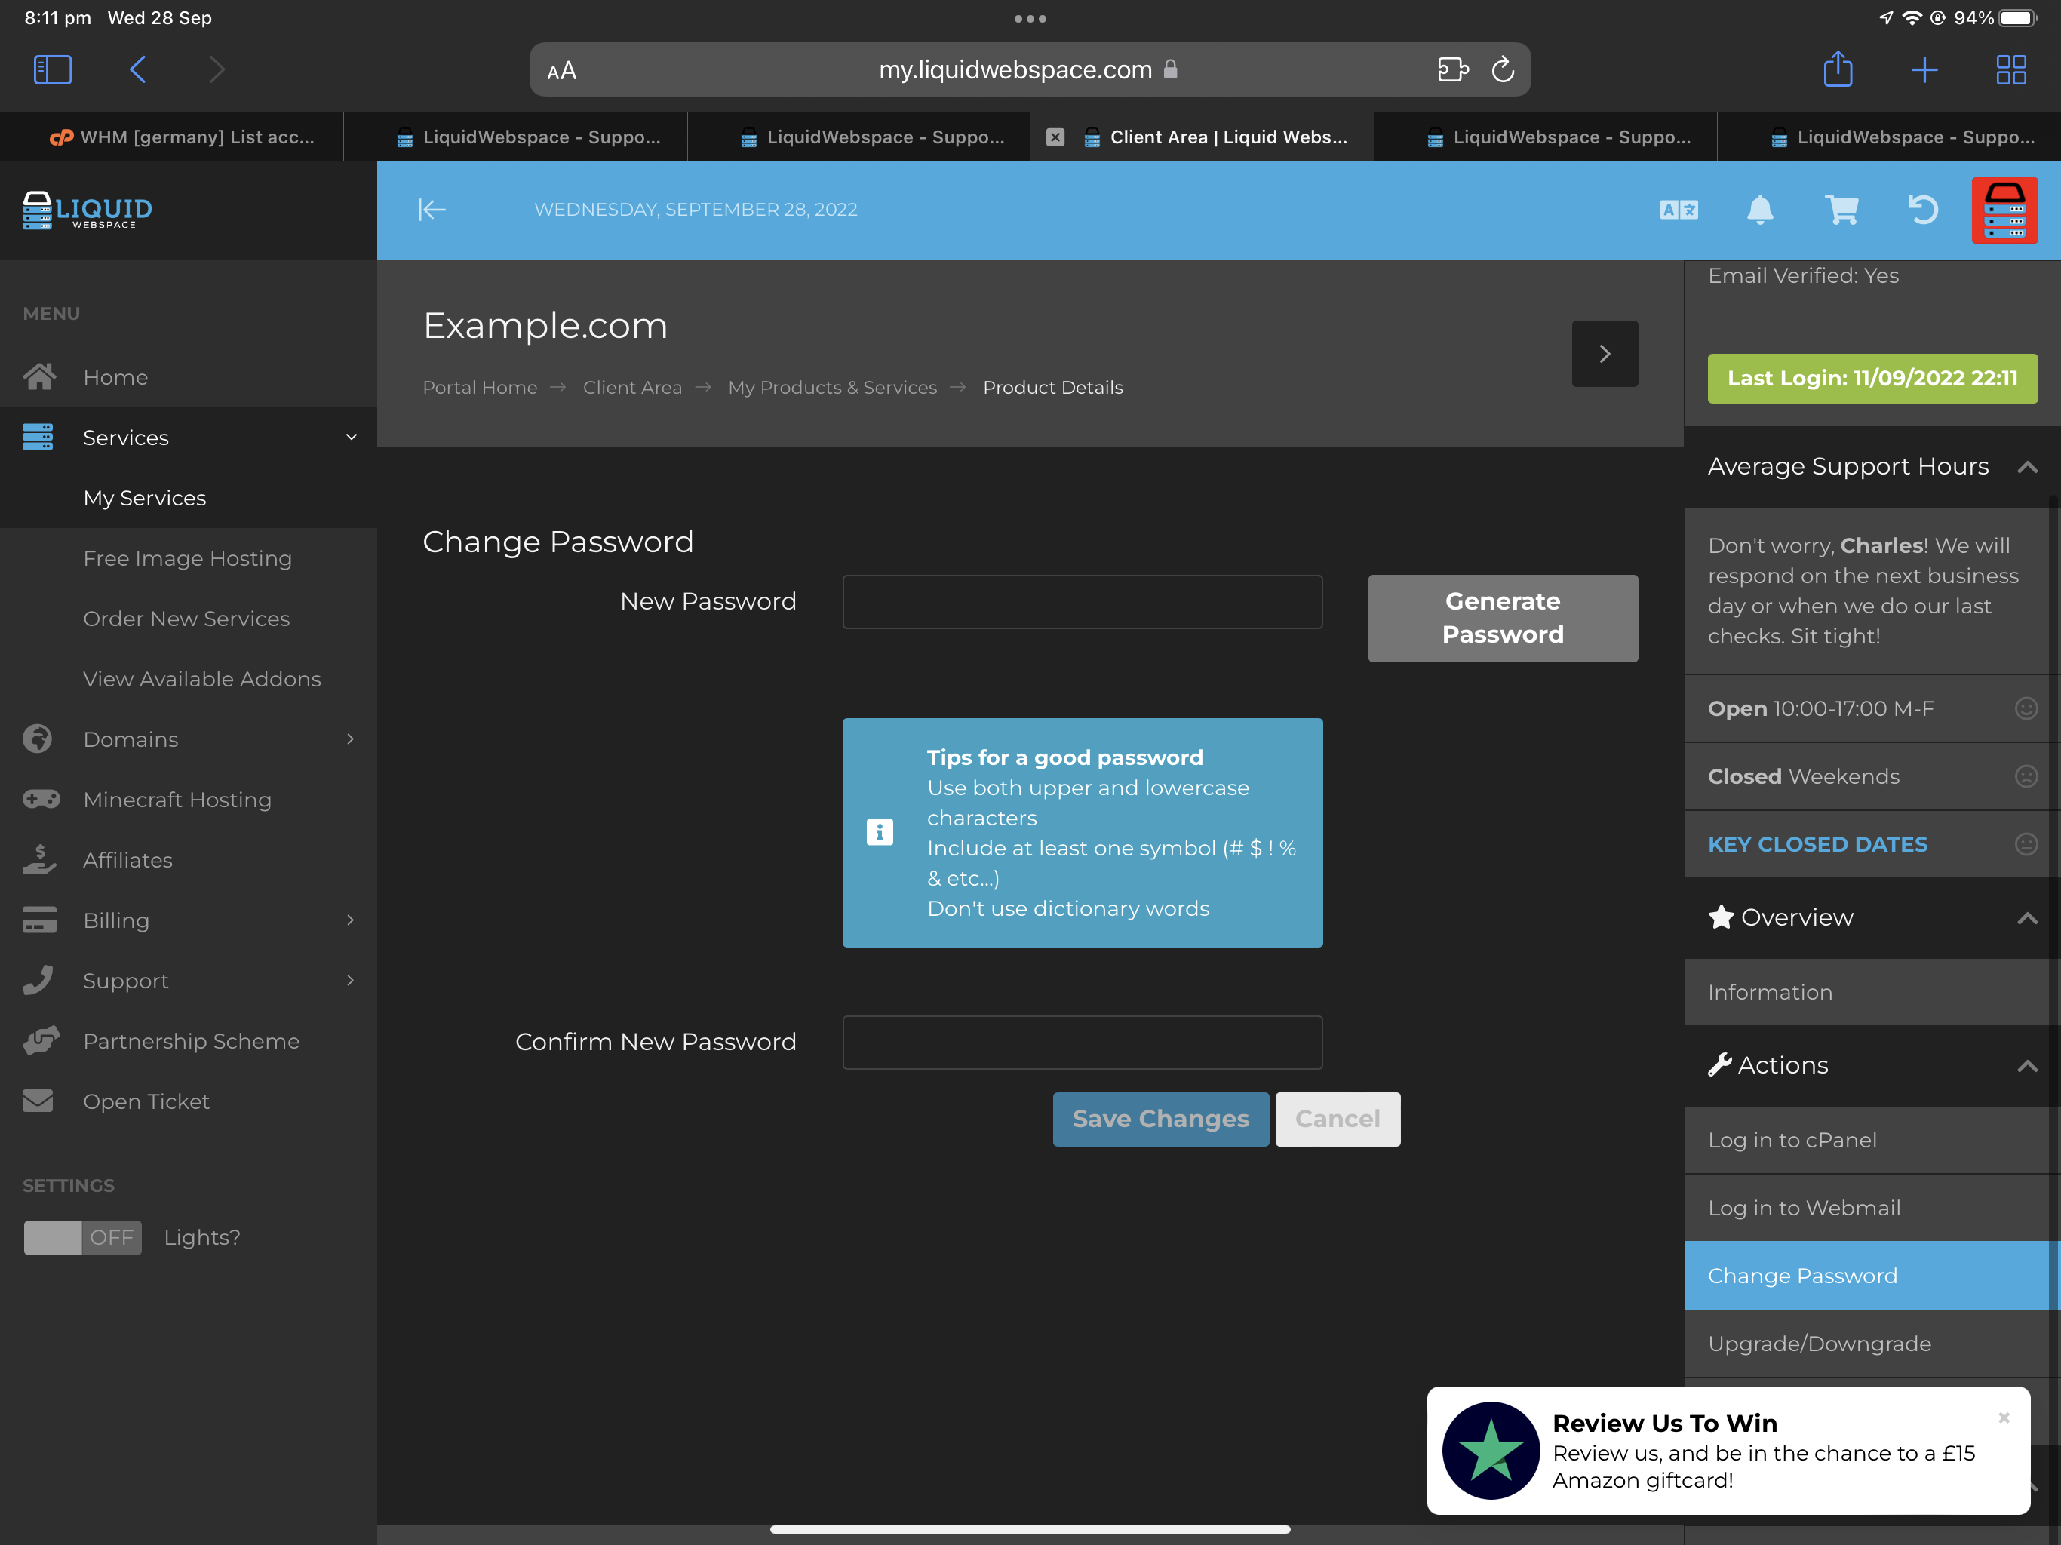
Task: Click the notification bell icon
Action: tap(1759, 210)
